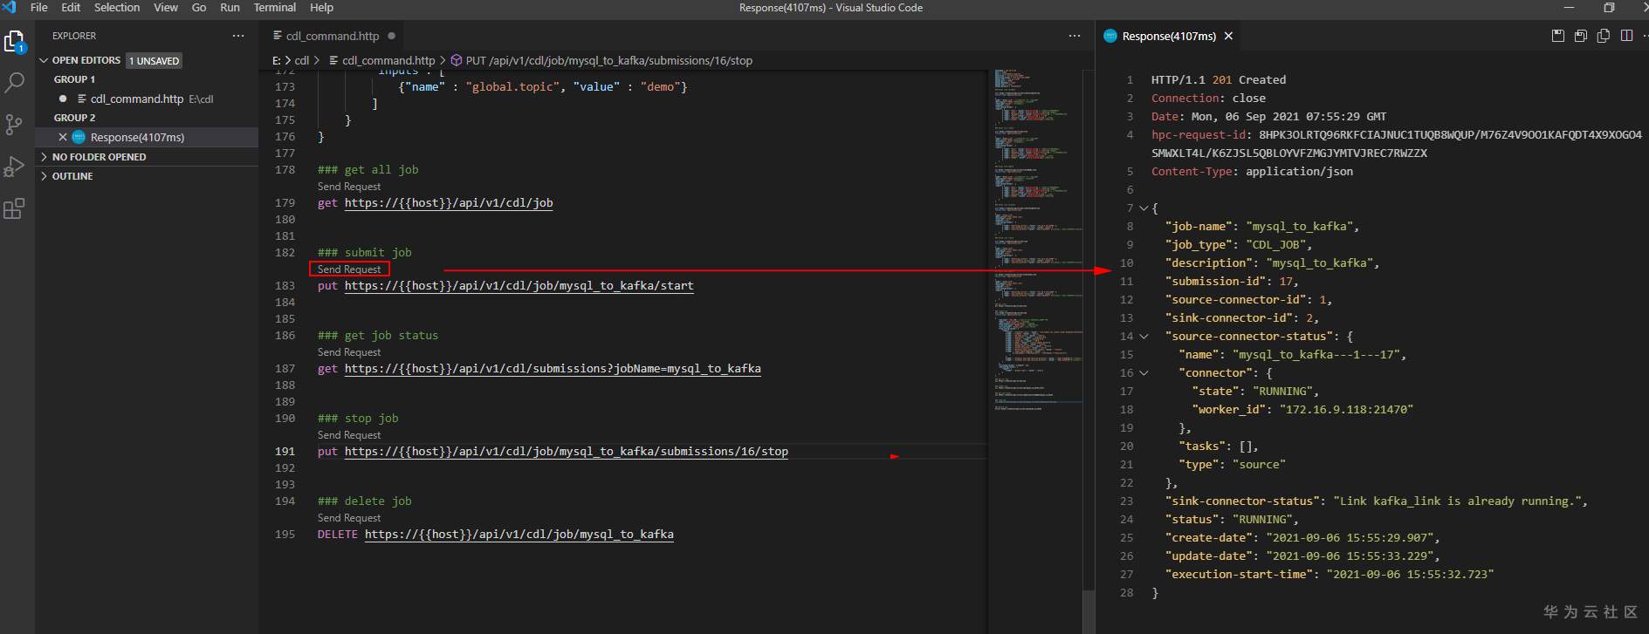The width and height of the screenshot is (1649, 634).
Task: Open the Extensions view
Action: [x=15, y=208]
